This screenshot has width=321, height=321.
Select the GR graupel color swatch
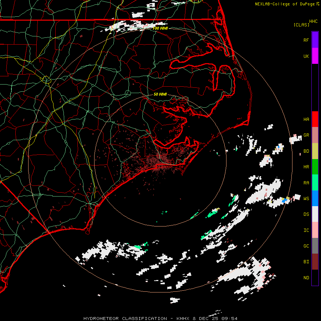[315, 135]
